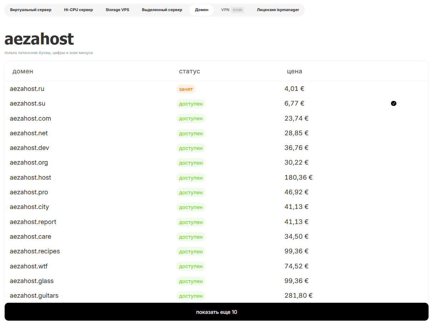The height and width of the screenshot is (326, 440).
Task: Pick the aezahost.org domain row
Action: (x=29, y=162)
